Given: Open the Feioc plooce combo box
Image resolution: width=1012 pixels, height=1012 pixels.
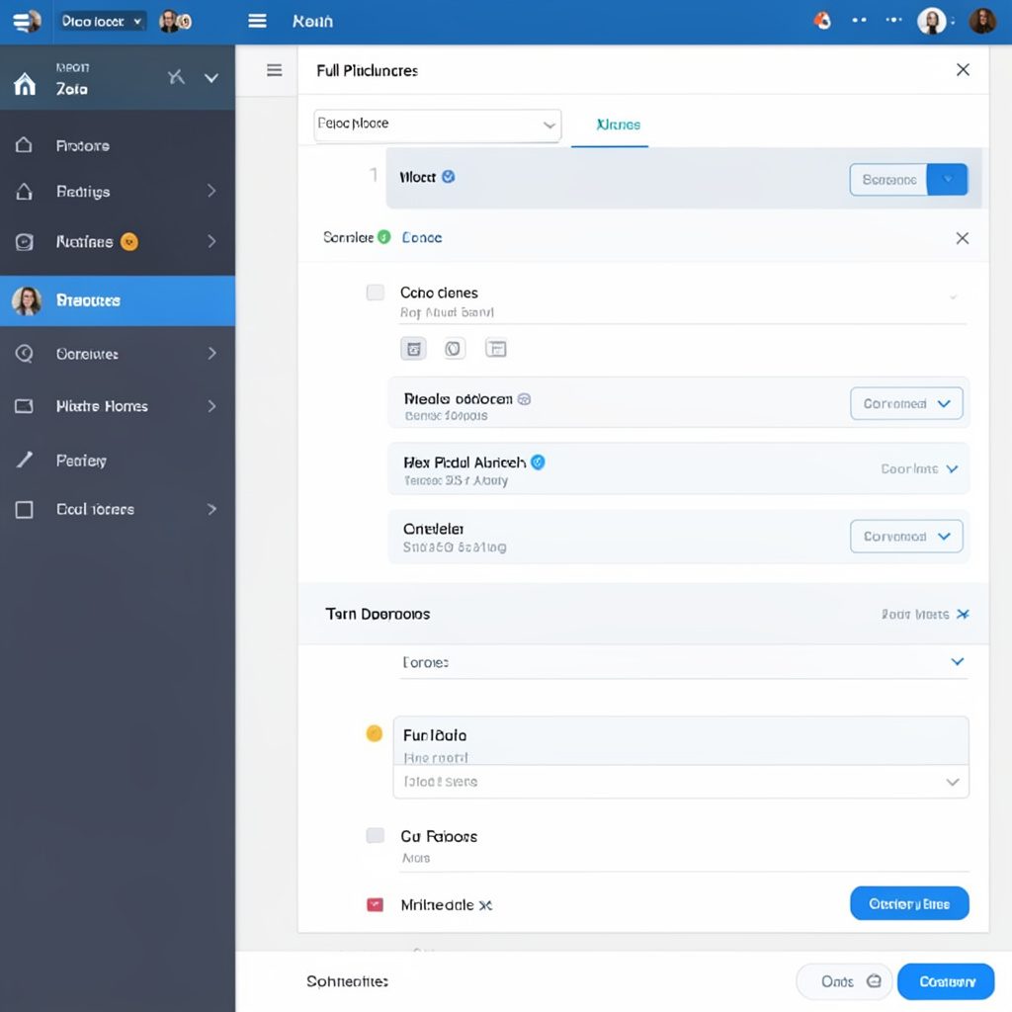Looking at the screenshot, I should coord(437,125).
